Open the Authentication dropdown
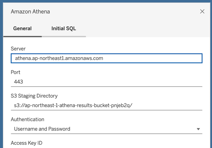The image size is (212, 148). [x=106, y=129]
